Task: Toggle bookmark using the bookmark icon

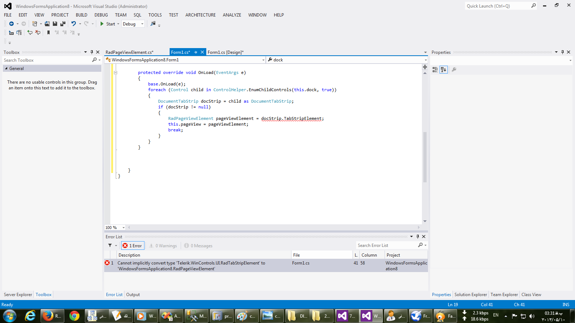Action: (x=49, y=33)
